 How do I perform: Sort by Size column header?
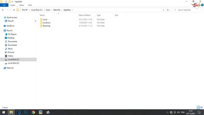coord(116,15)
